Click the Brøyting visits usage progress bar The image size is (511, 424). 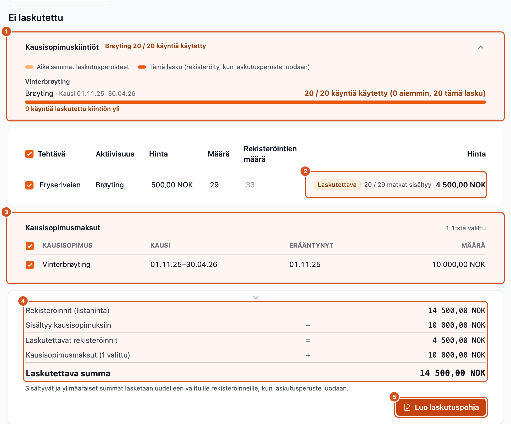coord(256,102)
